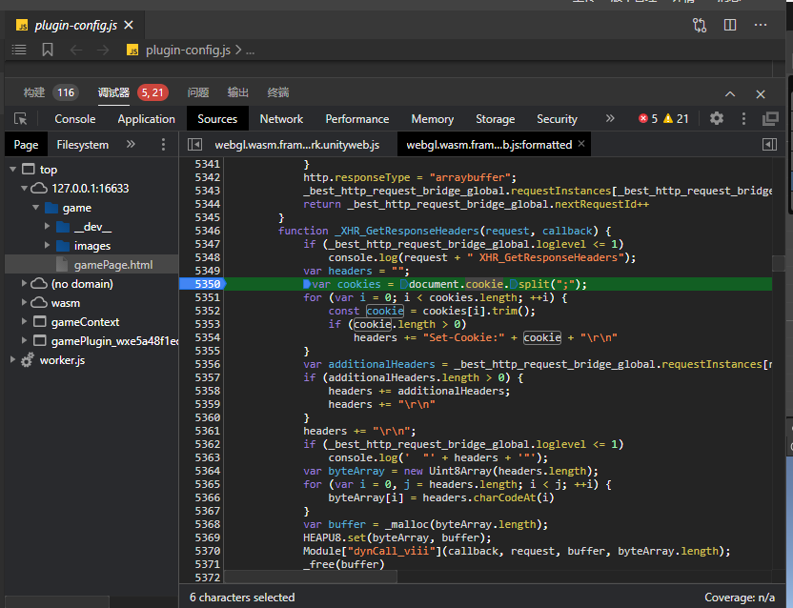
Task: Click the source control compare icon
Action: [x=700, y=26]
